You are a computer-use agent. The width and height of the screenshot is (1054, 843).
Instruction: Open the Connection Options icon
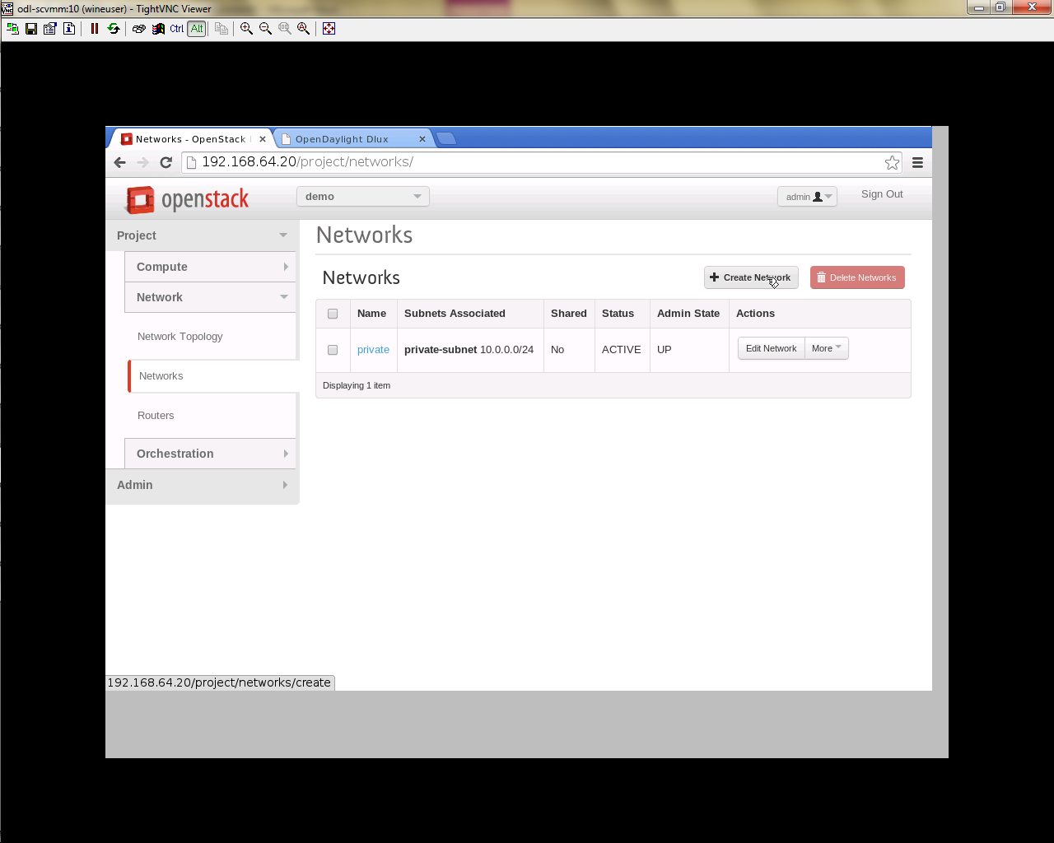click(50, 28)
